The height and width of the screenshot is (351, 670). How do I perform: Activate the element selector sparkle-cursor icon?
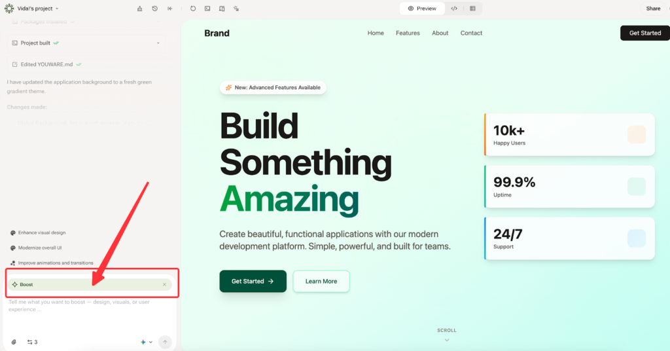point(236,9)
